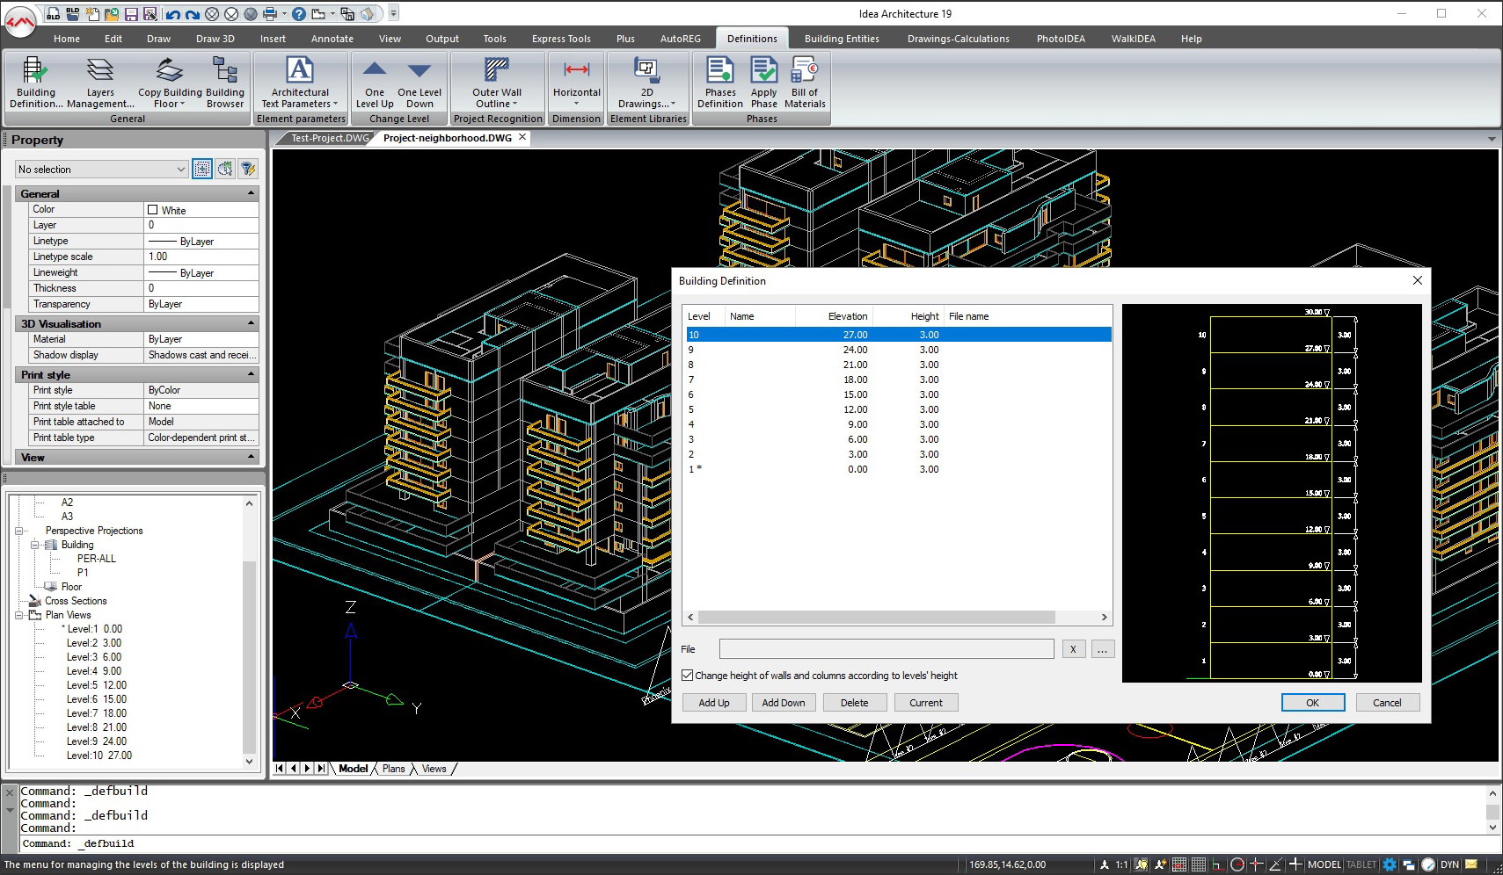Click the settings gear icon in status bar
This screenshot has width=1503, height=875.
point(1390,864)
